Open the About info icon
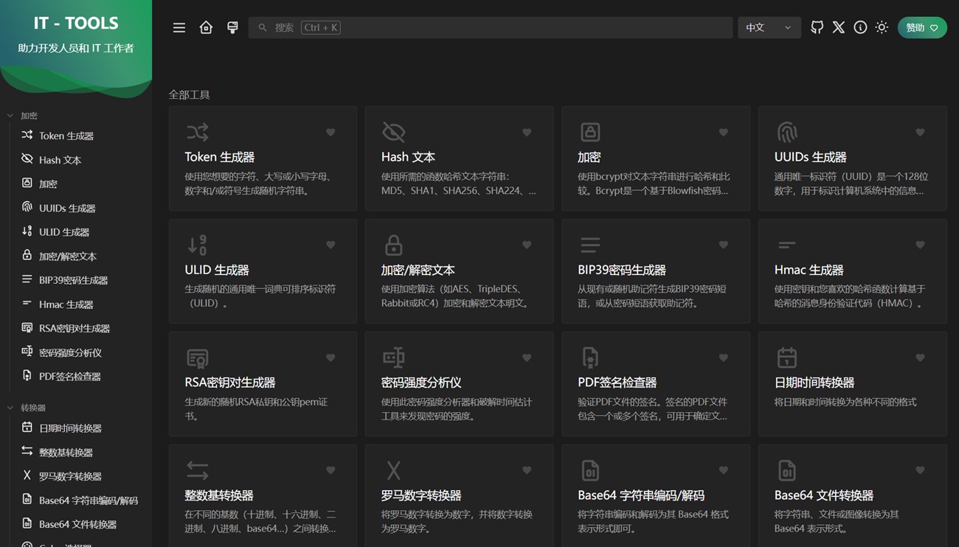Screen dimensions: 959x547 (860, 27)
